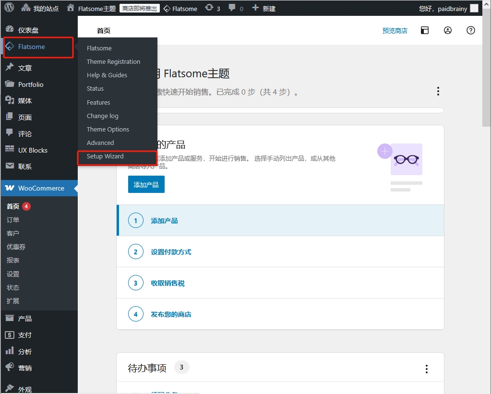Choose Theme Registration in flyout
Image resolution: width=491 pixels, height=394 pixels.
(x=113, y=62)
